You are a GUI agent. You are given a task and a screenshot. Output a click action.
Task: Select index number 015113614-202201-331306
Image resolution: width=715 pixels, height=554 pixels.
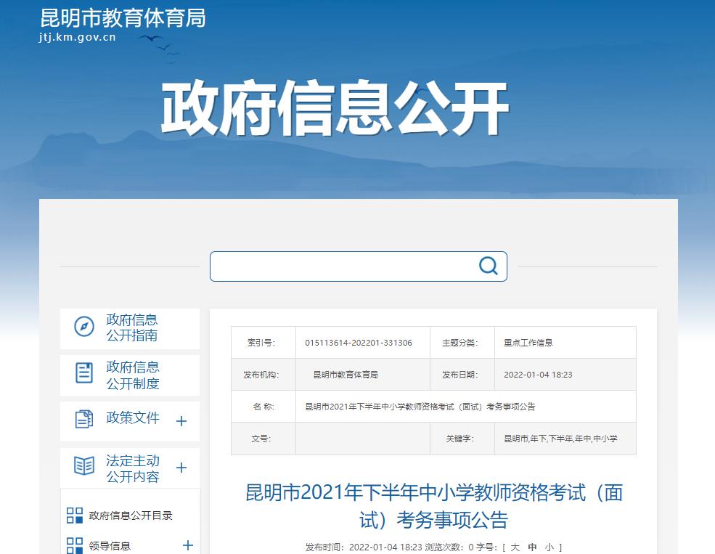pyautogui.click(x=359, y=343)
